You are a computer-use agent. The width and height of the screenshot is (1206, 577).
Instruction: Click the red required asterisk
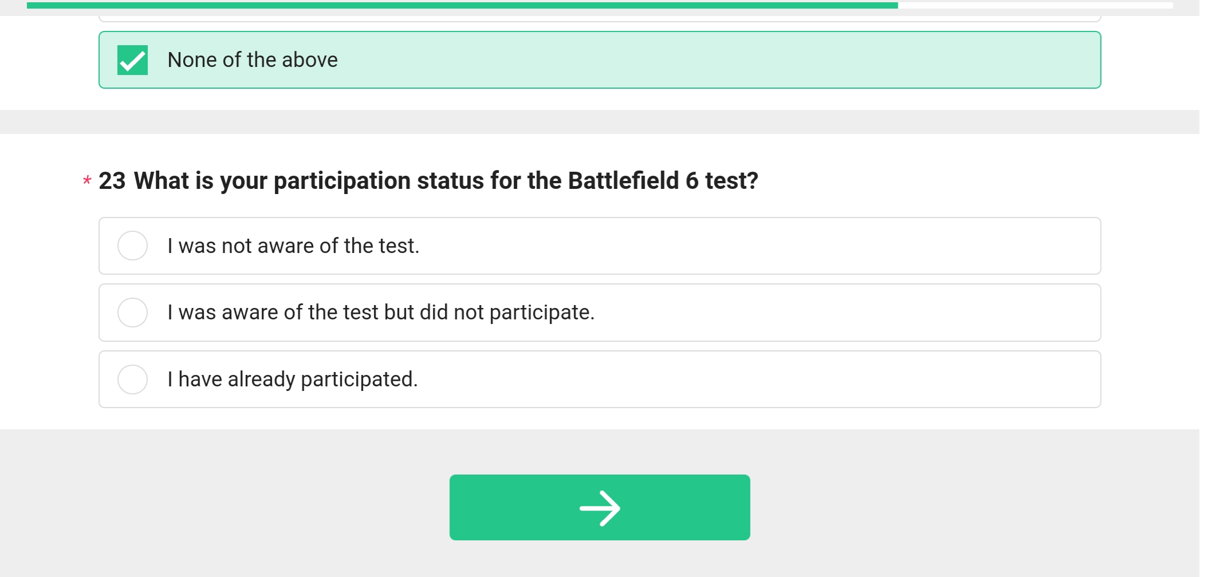point(87,181)
